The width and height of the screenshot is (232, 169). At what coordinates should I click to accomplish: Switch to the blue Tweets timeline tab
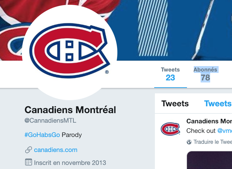pyautogui.click(x=218, y=104)
